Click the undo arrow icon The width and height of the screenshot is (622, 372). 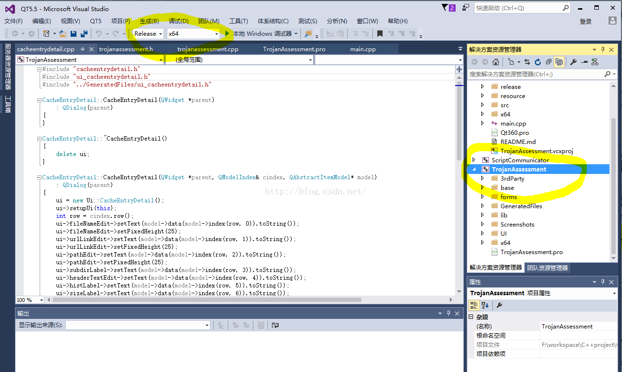[98, 34]
